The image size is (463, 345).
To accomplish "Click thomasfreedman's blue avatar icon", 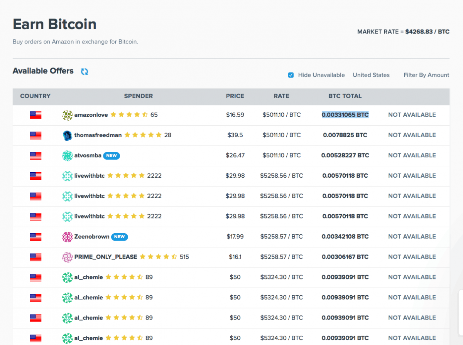I will (x=68, y=135).
